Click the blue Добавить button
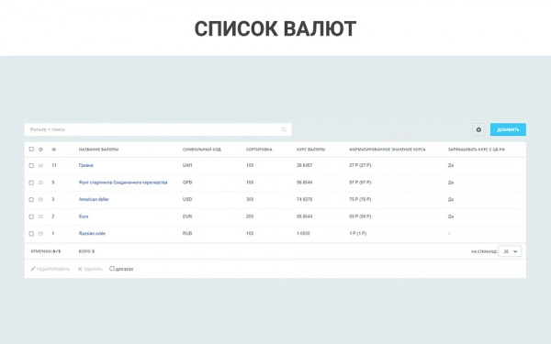 [x=508, y=129]
